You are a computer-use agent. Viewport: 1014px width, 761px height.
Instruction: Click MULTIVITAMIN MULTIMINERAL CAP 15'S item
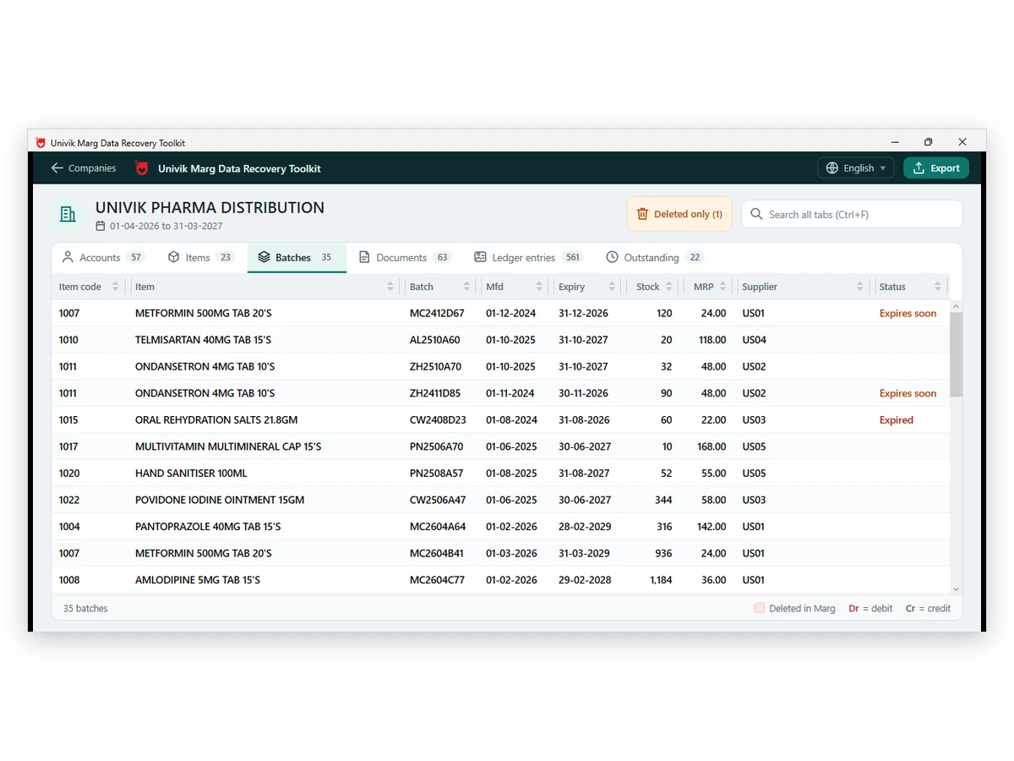[x=228, y=446]
